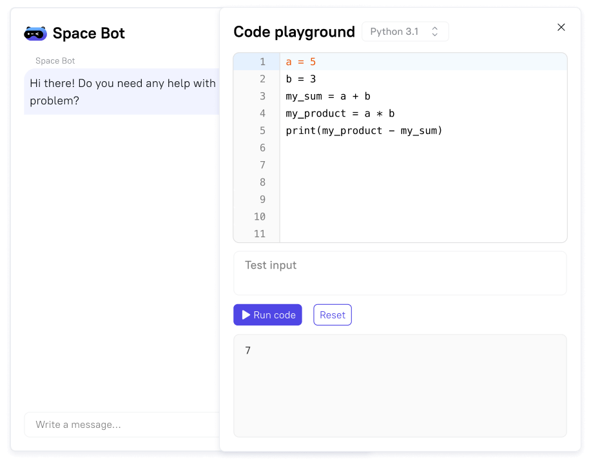Click the line 'my_product = a * b'
Viewport: 591px width, 464px height.
coord(340,113)
